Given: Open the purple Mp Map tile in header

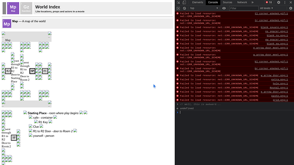Looking at the screenshot, I should (x=13, y=8).
